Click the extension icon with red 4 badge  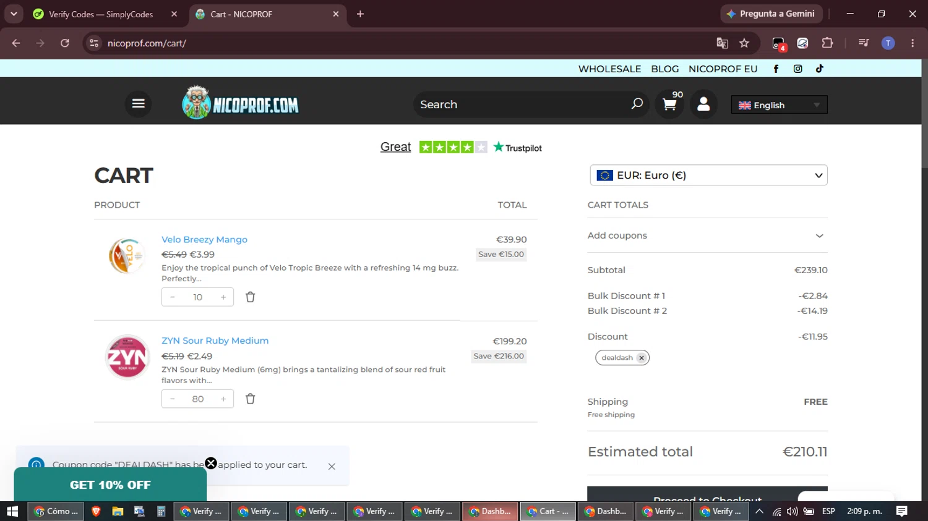[778, 43]
